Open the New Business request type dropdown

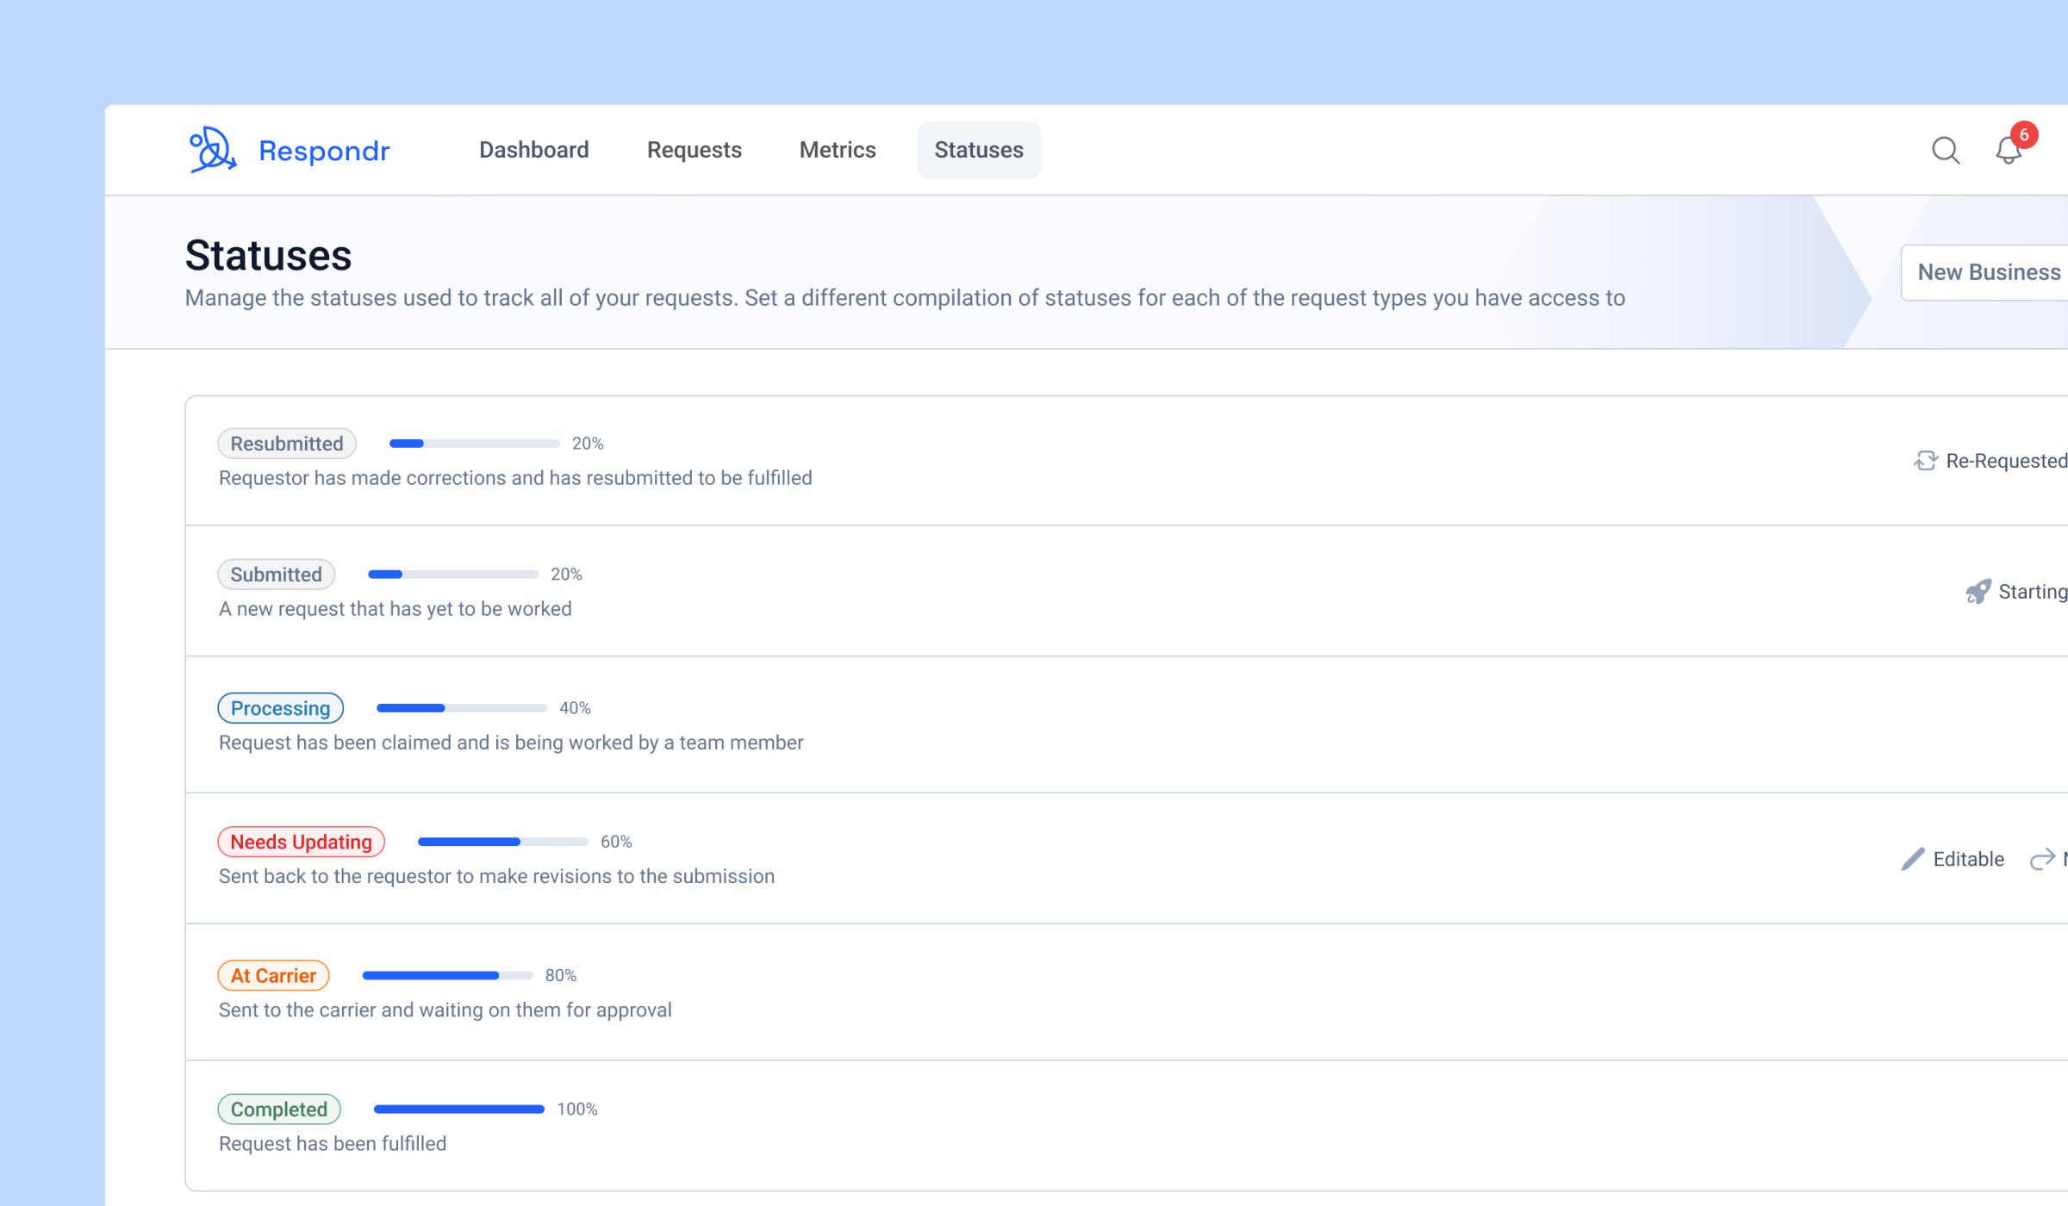[x=1984, y=272]
